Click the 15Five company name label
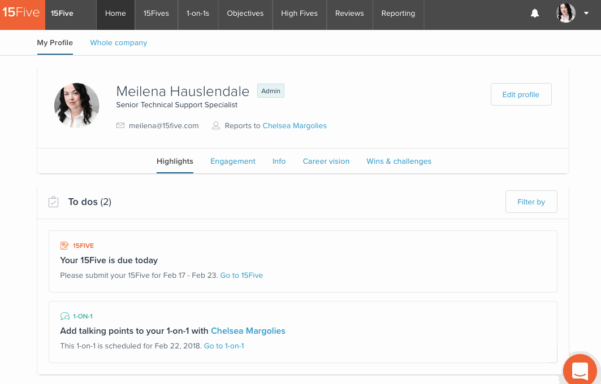Screen dimensions: 601x384 (x=62, y=14)
